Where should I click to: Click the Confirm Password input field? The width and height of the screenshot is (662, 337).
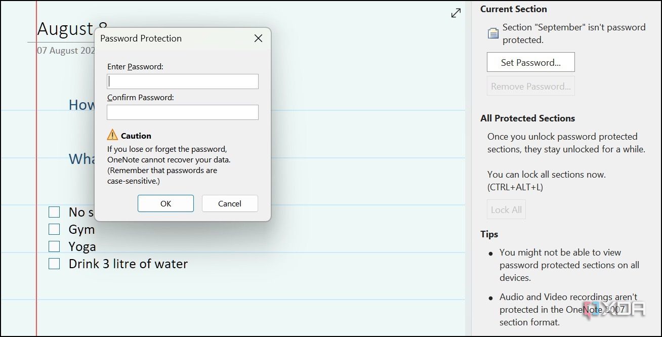(x=183, y=112)
